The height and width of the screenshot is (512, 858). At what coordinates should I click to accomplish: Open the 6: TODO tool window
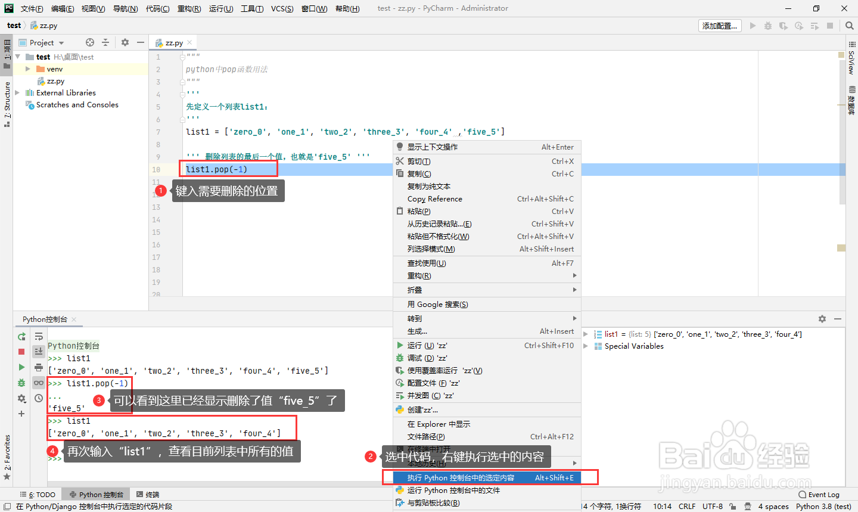pos(38,494)
